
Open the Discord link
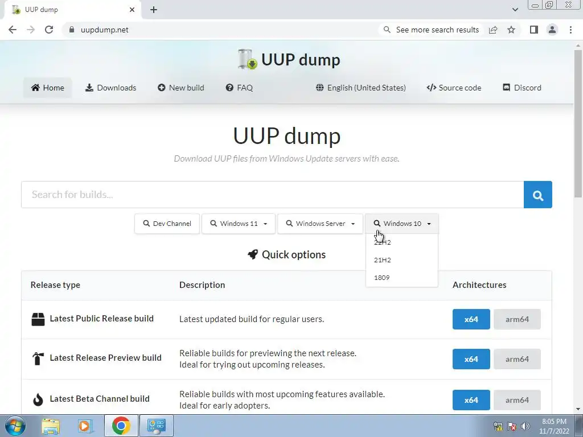(x=522, y=88)
